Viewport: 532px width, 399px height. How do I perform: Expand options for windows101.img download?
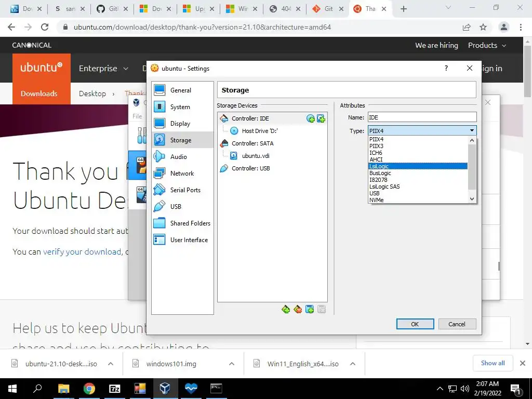(232, 364)
